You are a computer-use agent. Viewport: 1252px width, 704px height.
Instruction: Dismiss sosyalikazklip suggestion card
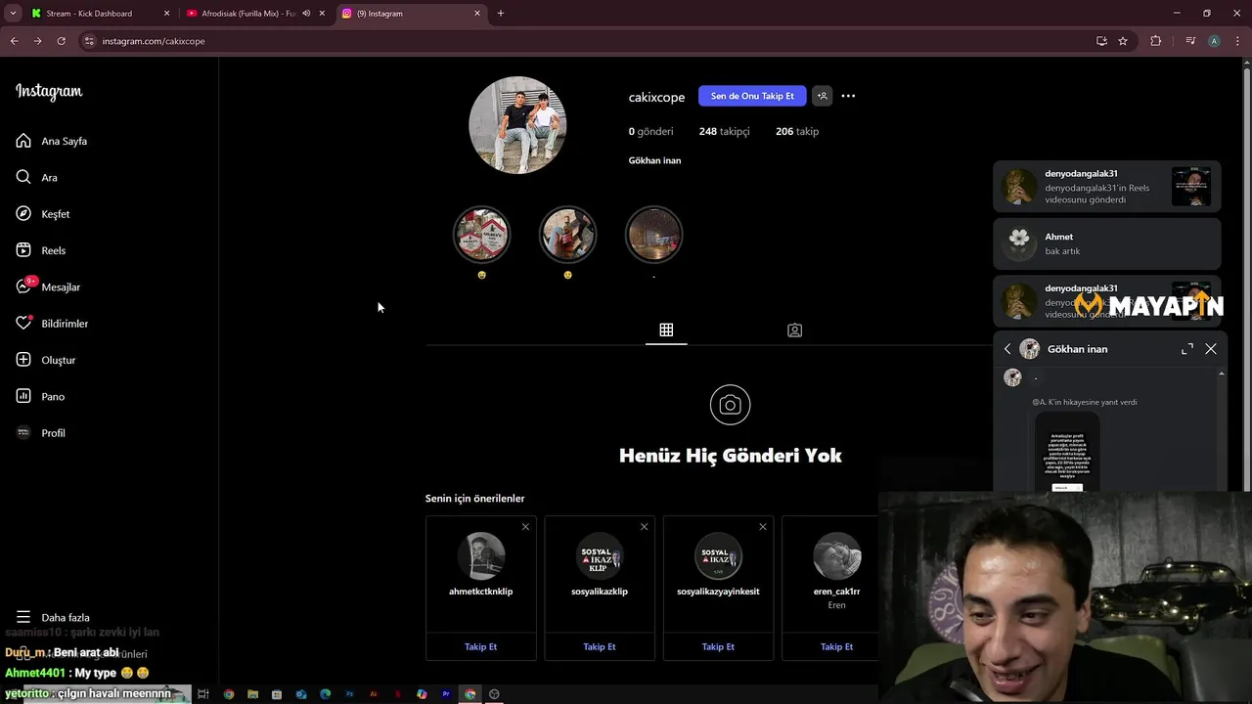[x=644, y=527]
